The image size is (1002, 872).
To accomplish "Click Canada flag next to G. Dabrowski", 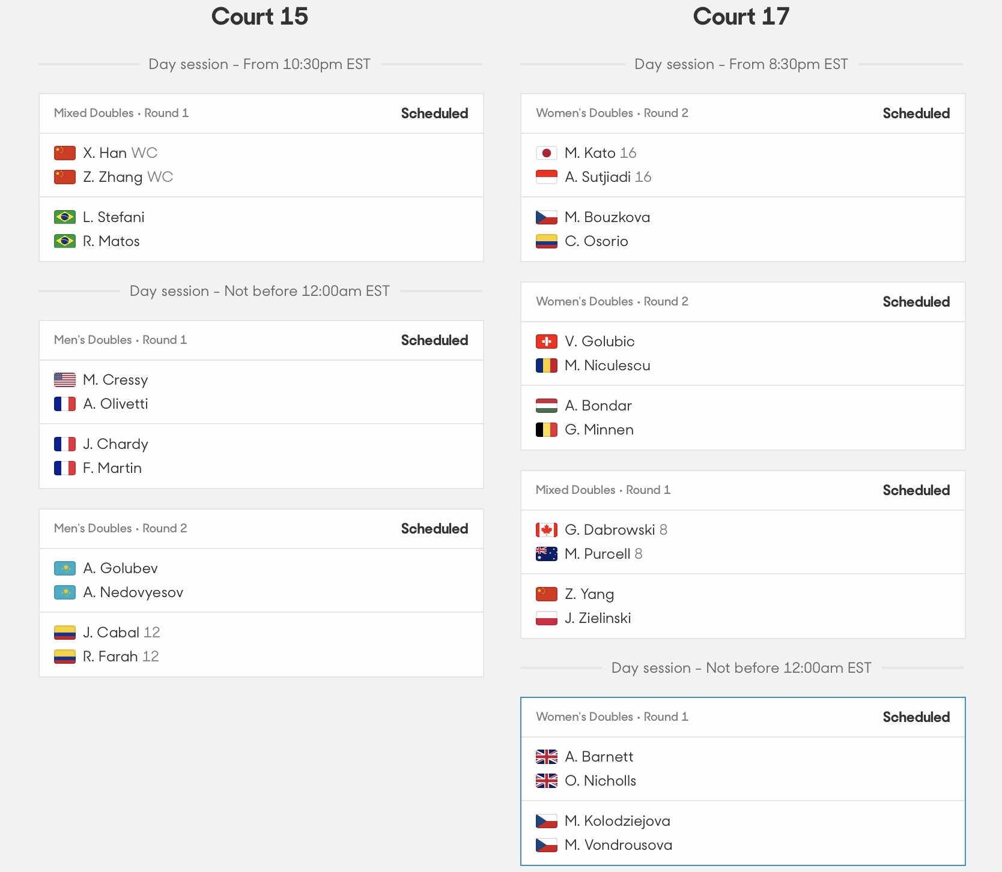I will pos(547,530).
